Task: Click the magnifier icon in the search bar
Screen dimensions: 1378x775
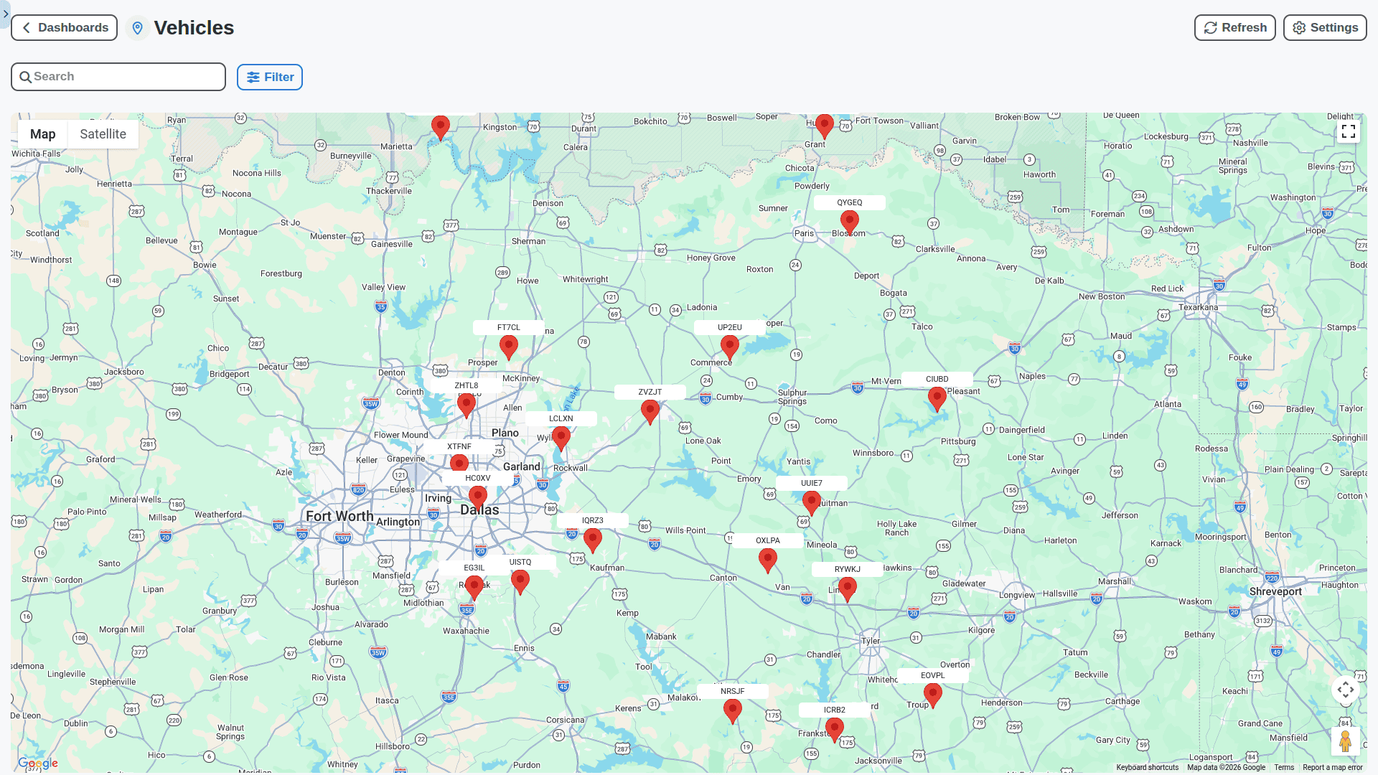Action: tap(26, 76)
